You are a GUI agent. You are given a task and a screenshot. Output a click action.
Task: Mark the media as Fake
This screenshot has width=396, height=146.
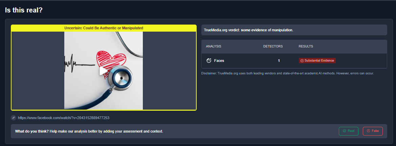tap(373, 131)
